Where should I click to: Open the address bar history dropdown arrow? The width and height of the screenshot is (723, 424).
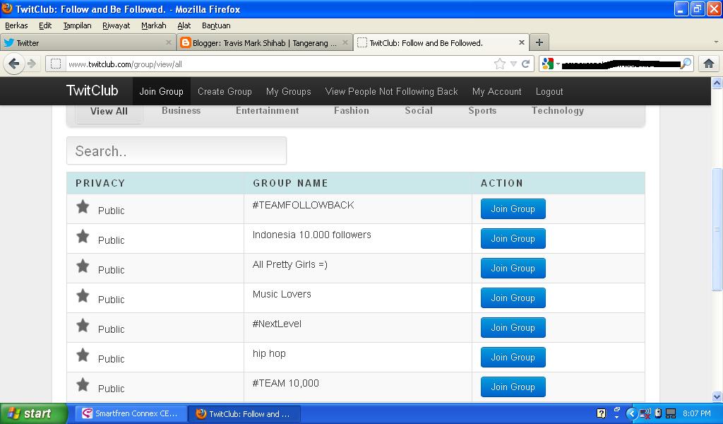tap(513, 64)
